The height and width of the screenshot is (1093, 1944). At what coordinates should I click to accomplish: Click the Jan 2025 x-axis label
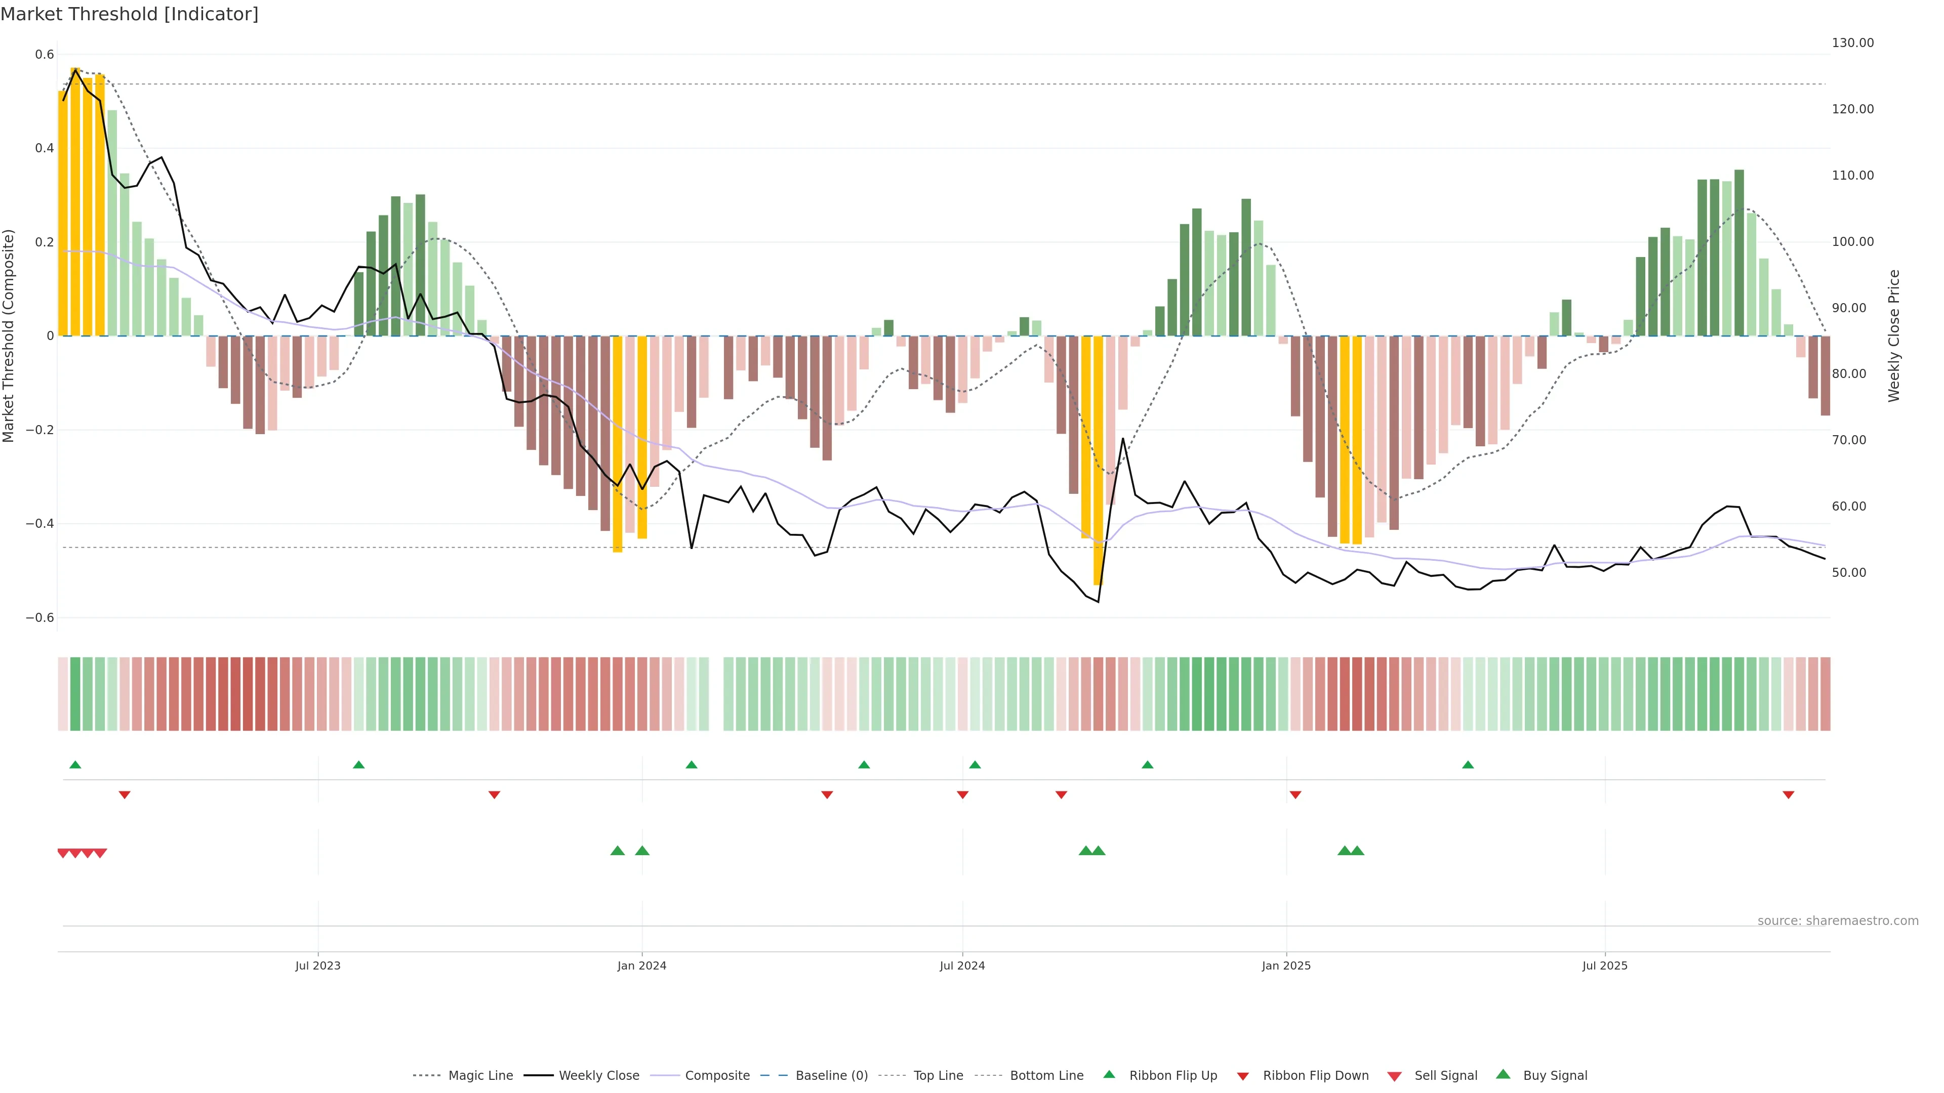[1286, 965]
